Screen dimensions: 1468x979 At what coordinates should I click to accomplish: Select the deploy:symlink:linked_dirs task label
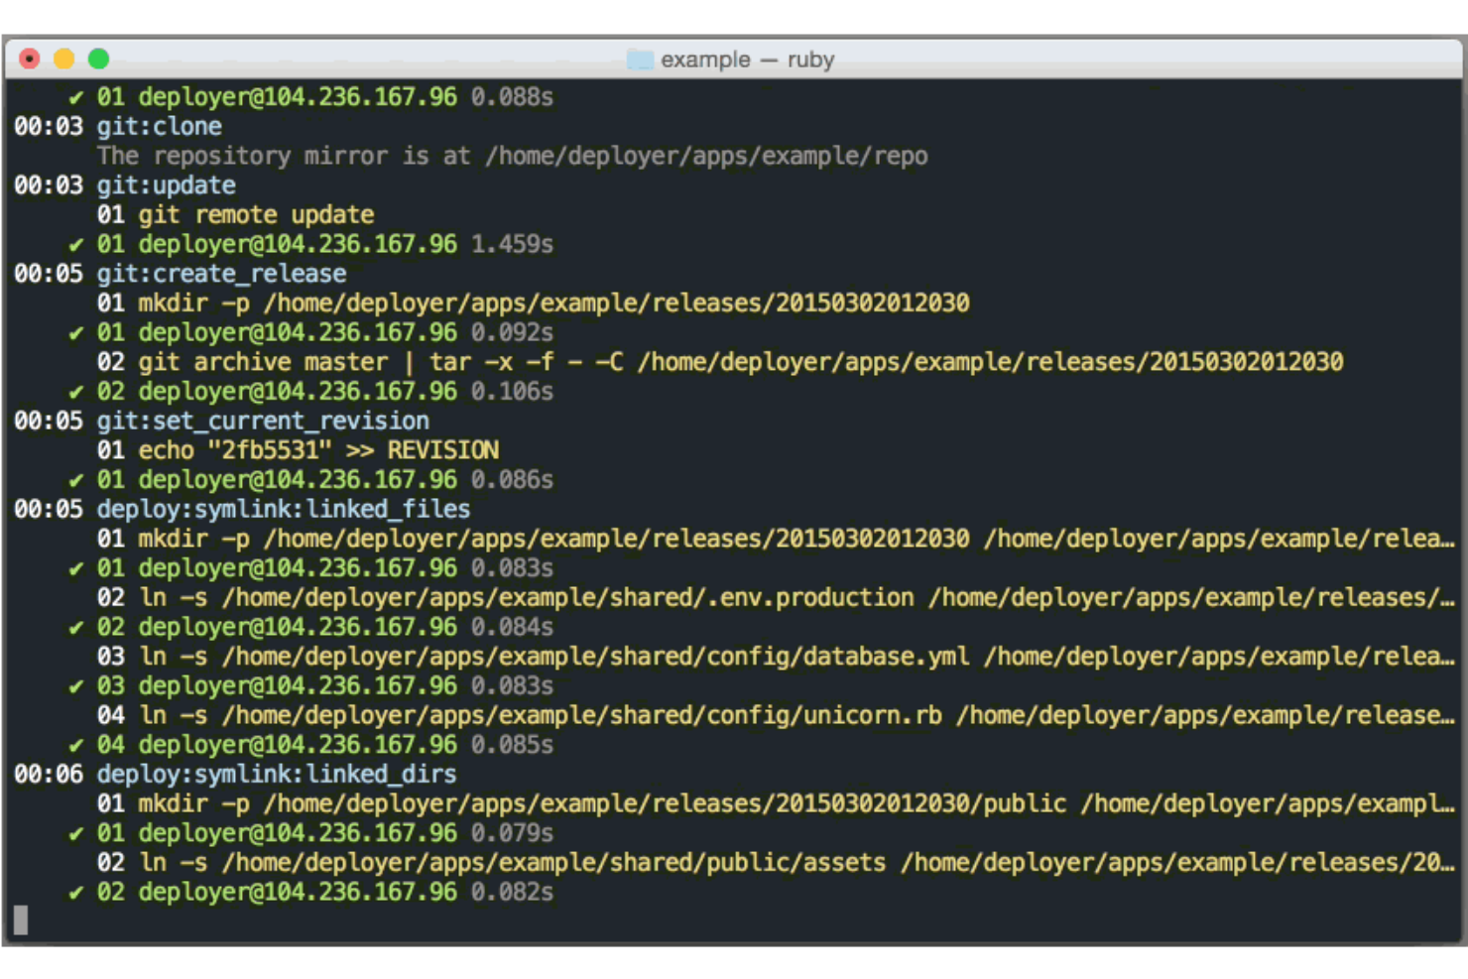pos(278,775)
